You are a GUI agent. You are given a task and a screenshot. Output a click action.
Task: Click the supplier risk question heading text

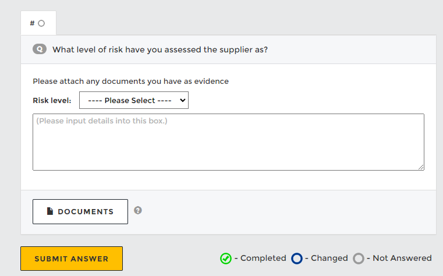(160, 49)
